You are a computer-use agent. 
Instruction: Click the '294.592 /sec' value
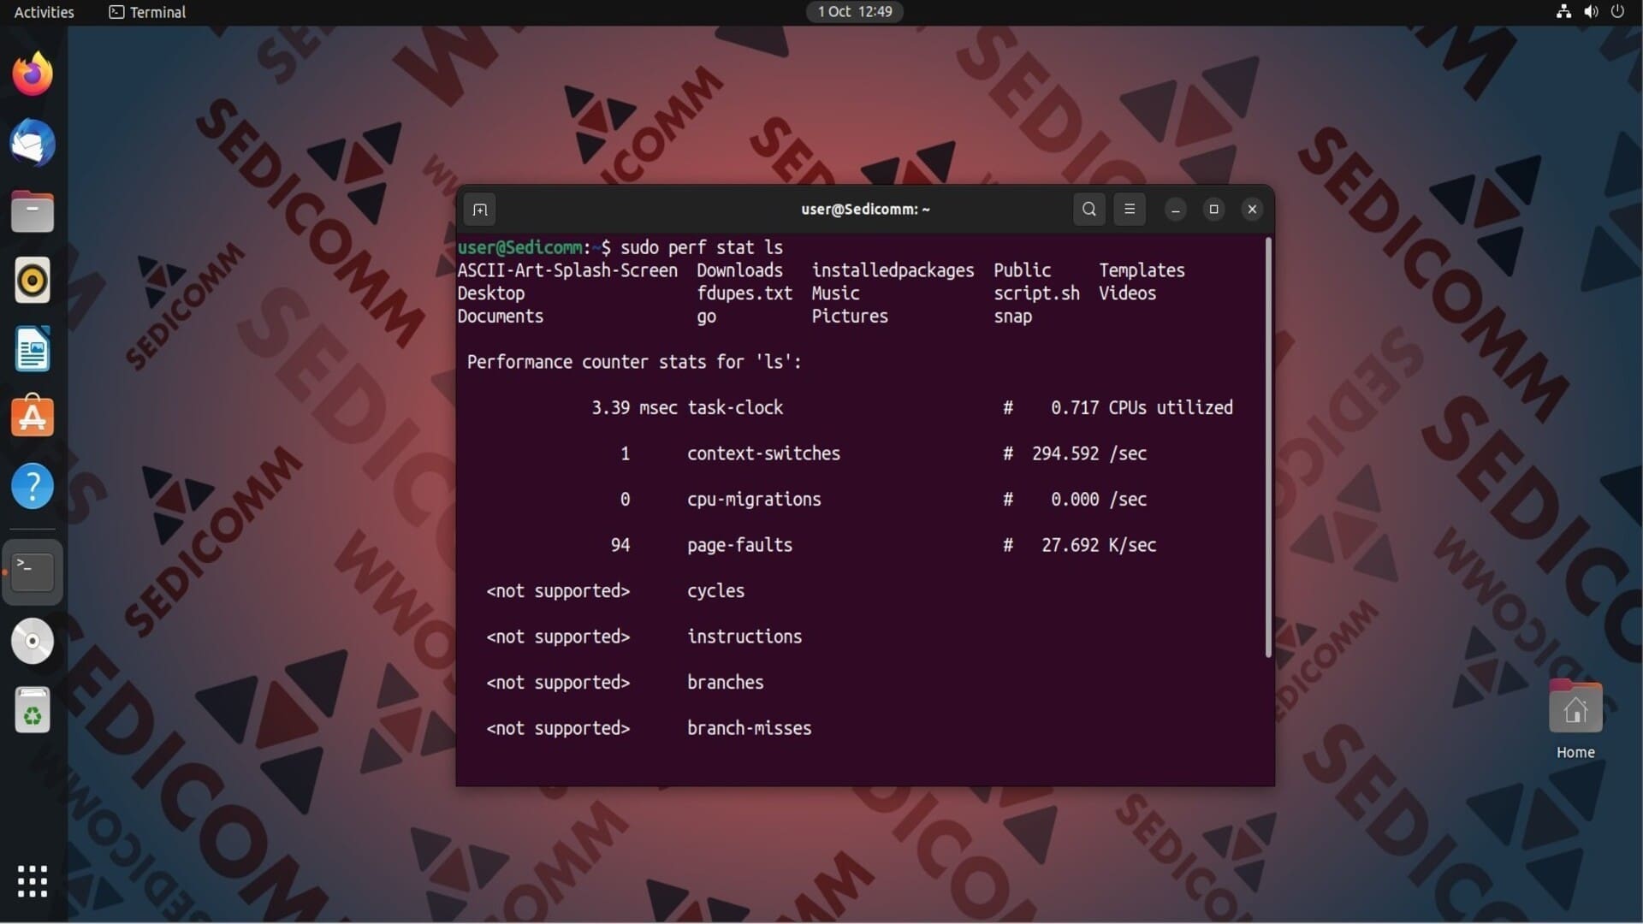pyautogui.click(x=1089, y=454)
